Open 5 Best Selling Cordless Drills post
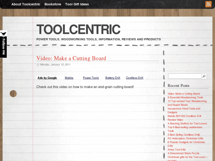Viewport: 215px width, 161px height. click(184, 135)
